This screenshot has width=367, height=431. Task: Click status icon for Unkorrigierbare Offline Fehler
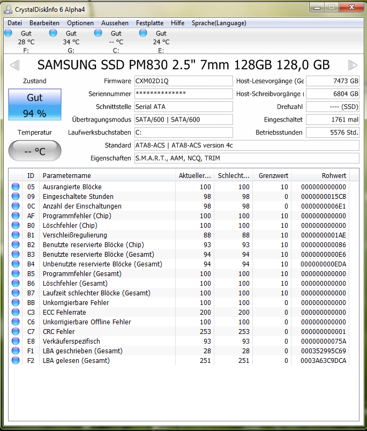pyautogui.click(x=16, y=322)
